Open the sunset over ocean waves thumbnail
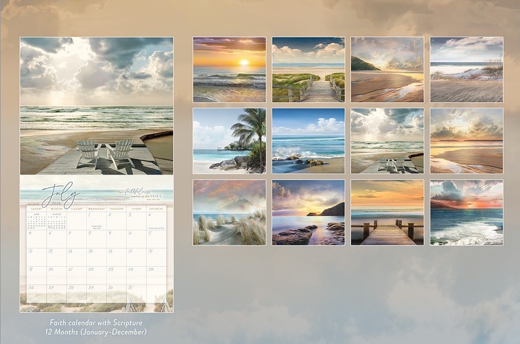This screenshot has width=520, height=344. pos(229,69)
